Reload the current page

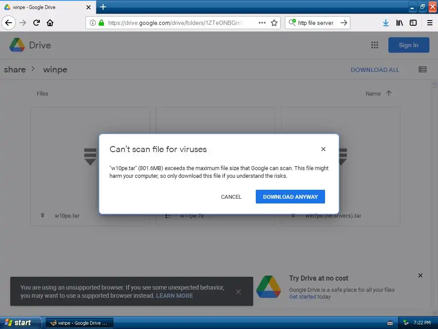pos(36,23)
